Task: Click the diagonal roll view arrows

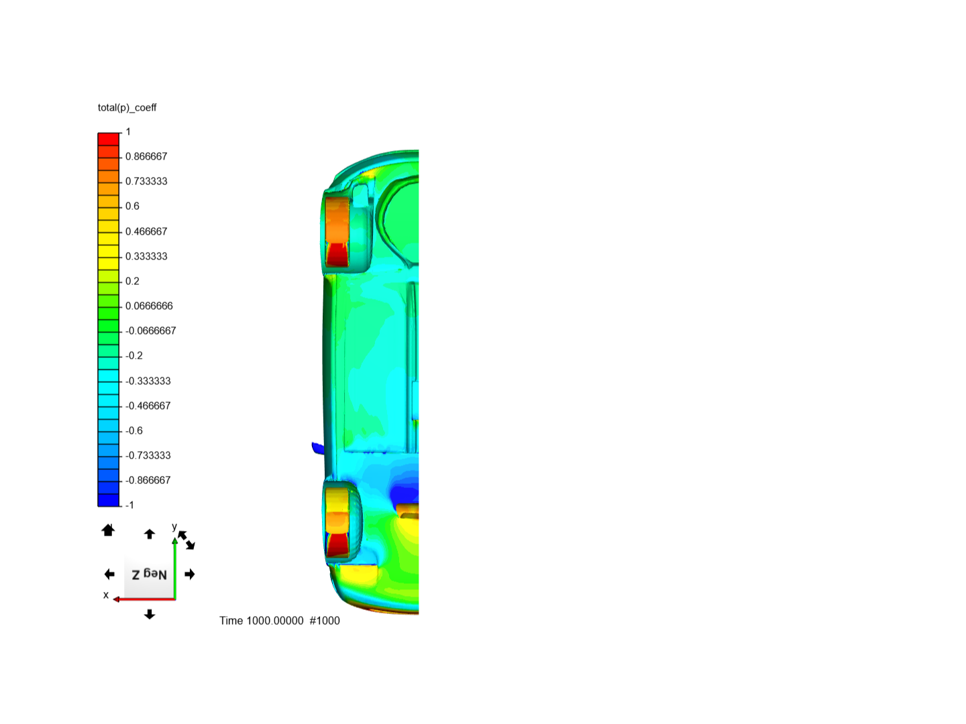Action: pyautogui.click(x=186, y=540)
